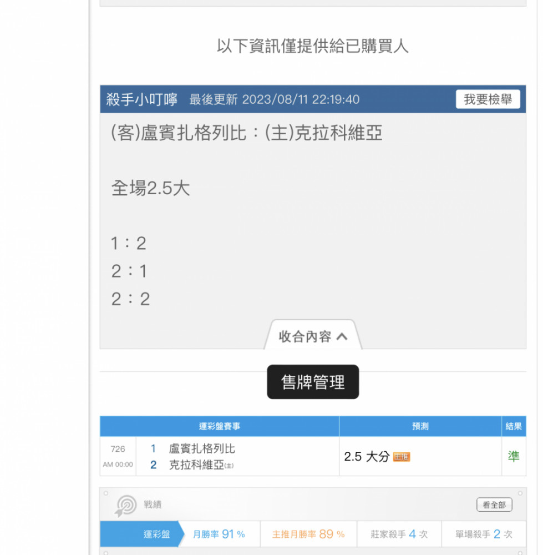Click 看全部 to view all records
The height and width of the screenshot is (555, 543).
[x=494, y=504]
